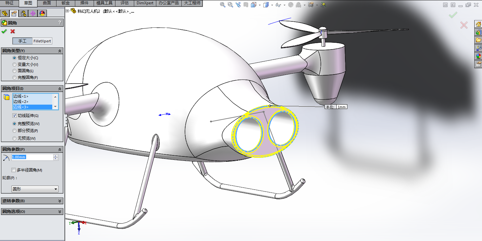Image resolution: width=482 pixels, height=241 pixels.
Task: Switch to the 模具工具 tab
Action: (105, 3)
